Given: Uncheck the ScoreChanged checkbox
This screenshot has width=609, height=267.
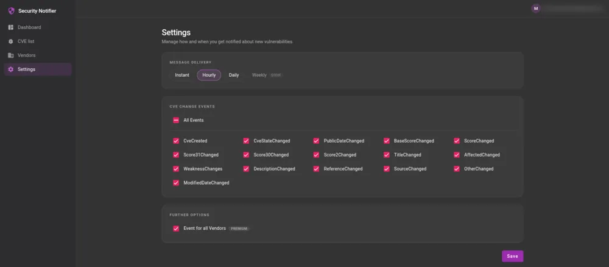Looking at the screenshot, I should (x=457, y=141).
